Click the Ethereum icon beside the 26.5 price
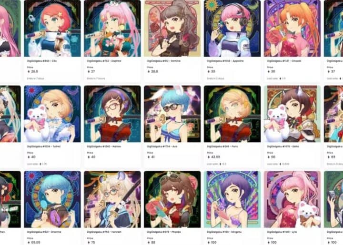This screenshot has width=343, height=245. (x=29, y=71)
